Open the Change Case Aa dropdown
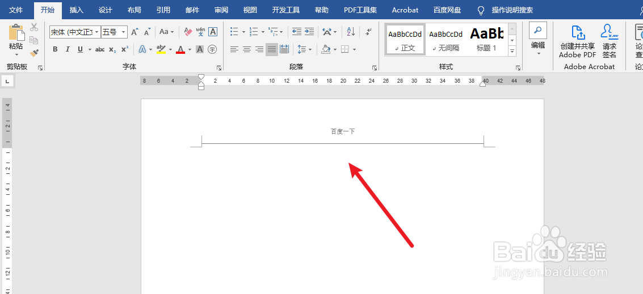The height and width of the screenshot is (294, 643). tap(166, 32)
